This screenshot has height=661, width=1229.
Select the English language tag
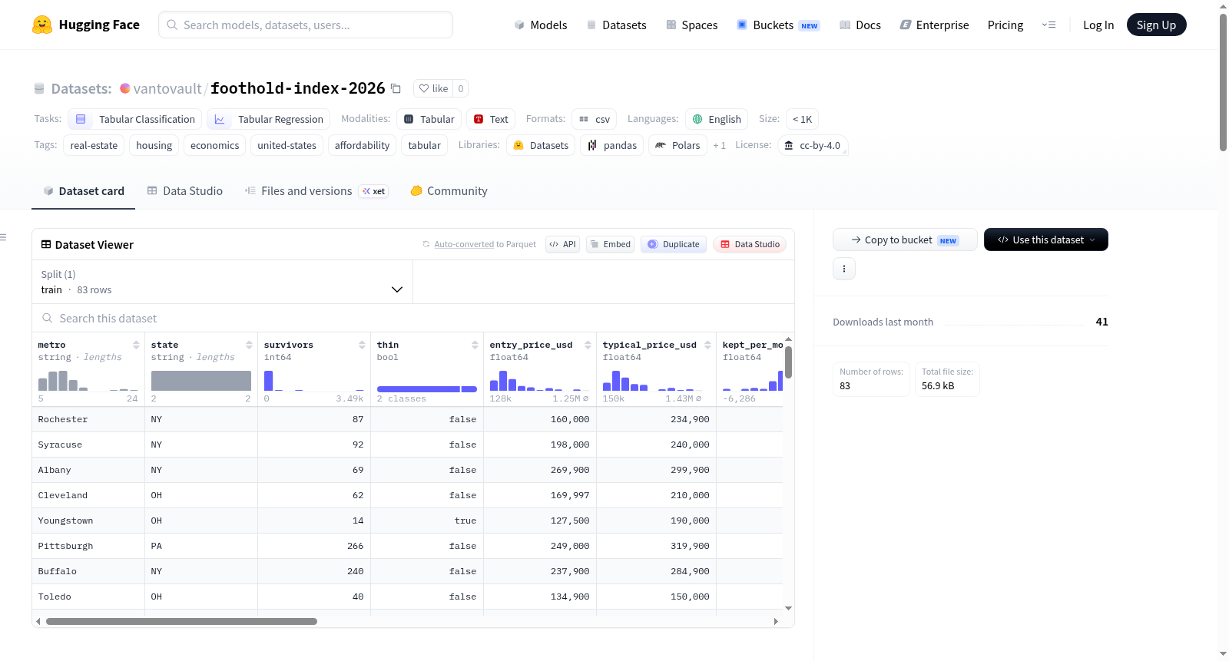coord(717,119)
